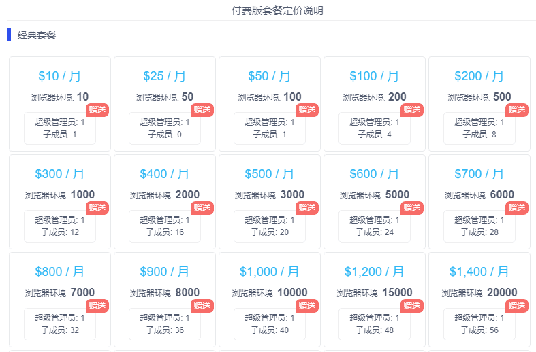This screenshot has height=352, width=536.
Task: Click the 赠送 badge on the $600 plan
Action: (412, 208)
